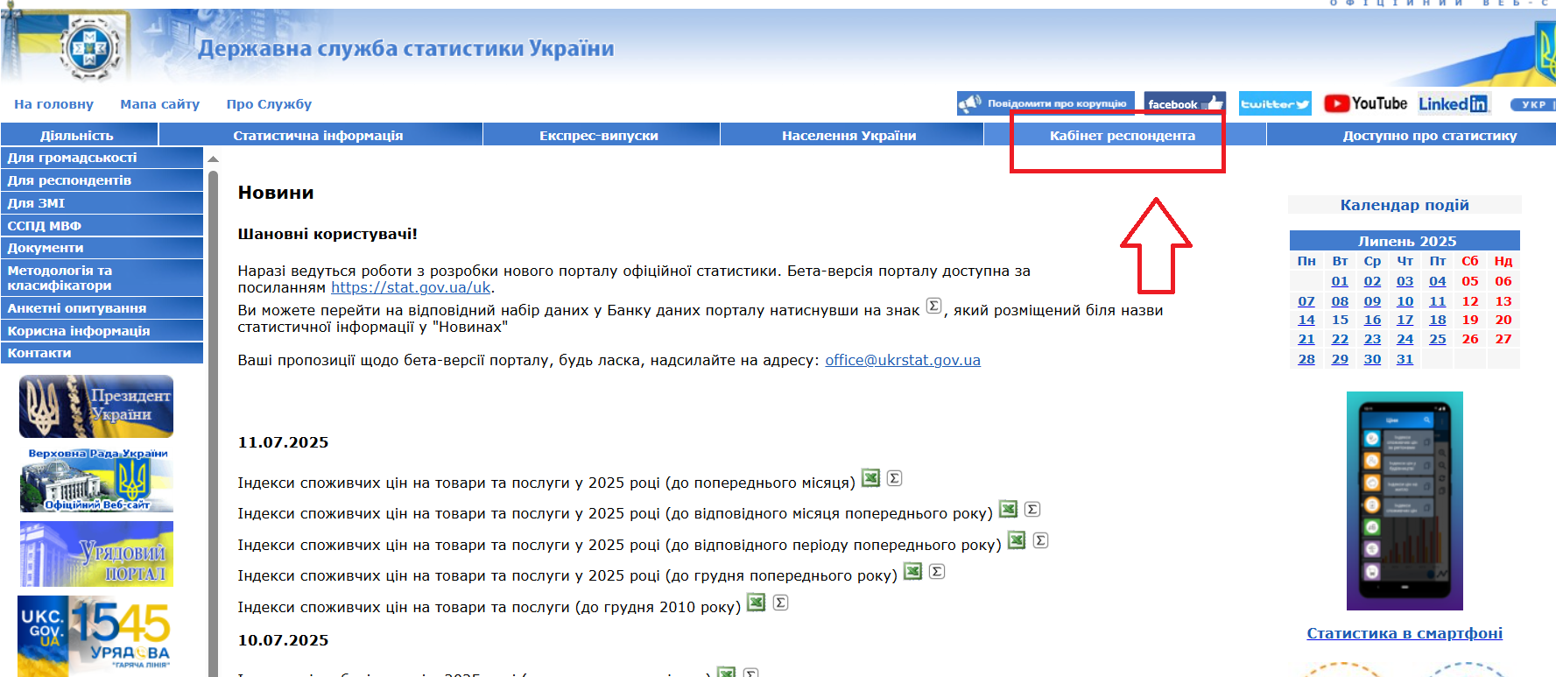This screenshot has width=1556, height=677.
Task: Open 'Кабінет респондента' menu tab
Action: tap(1124, 135)
